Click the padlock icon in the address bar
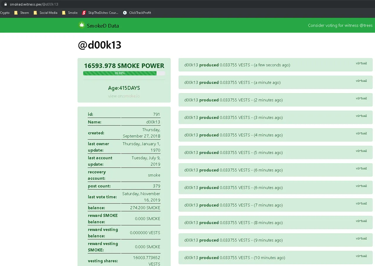 pyautogui.click(x=5, y=4)
